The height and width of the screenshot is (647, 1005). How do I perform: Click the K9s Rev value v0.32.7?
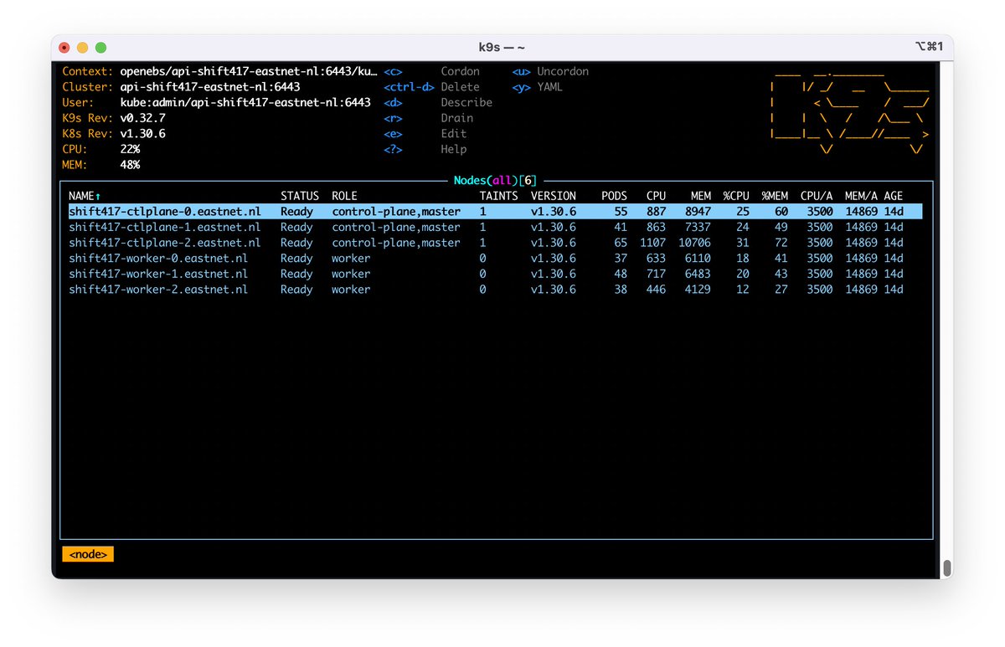142,118
